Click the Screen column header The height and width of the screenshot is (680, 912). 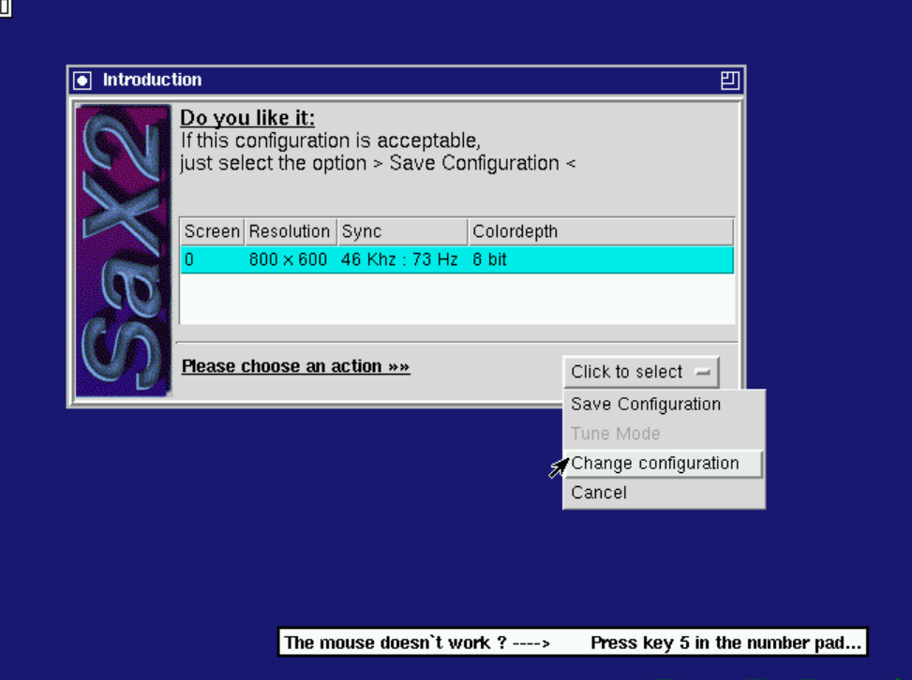coord(212,232)
